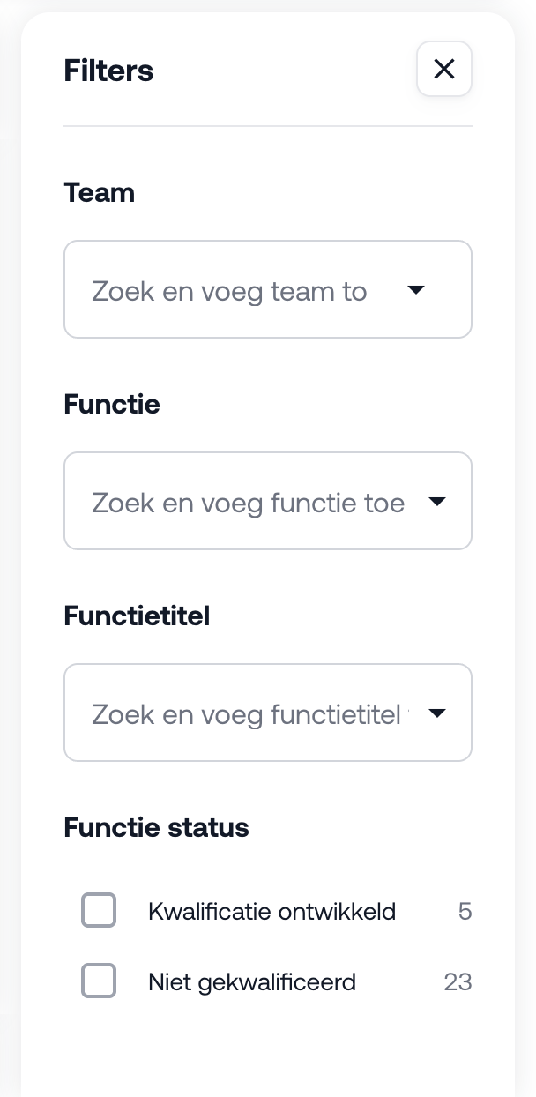Viewport: 536px width, 1097px height.
Task: Click the divider line below Filters title
Action: 268,126
